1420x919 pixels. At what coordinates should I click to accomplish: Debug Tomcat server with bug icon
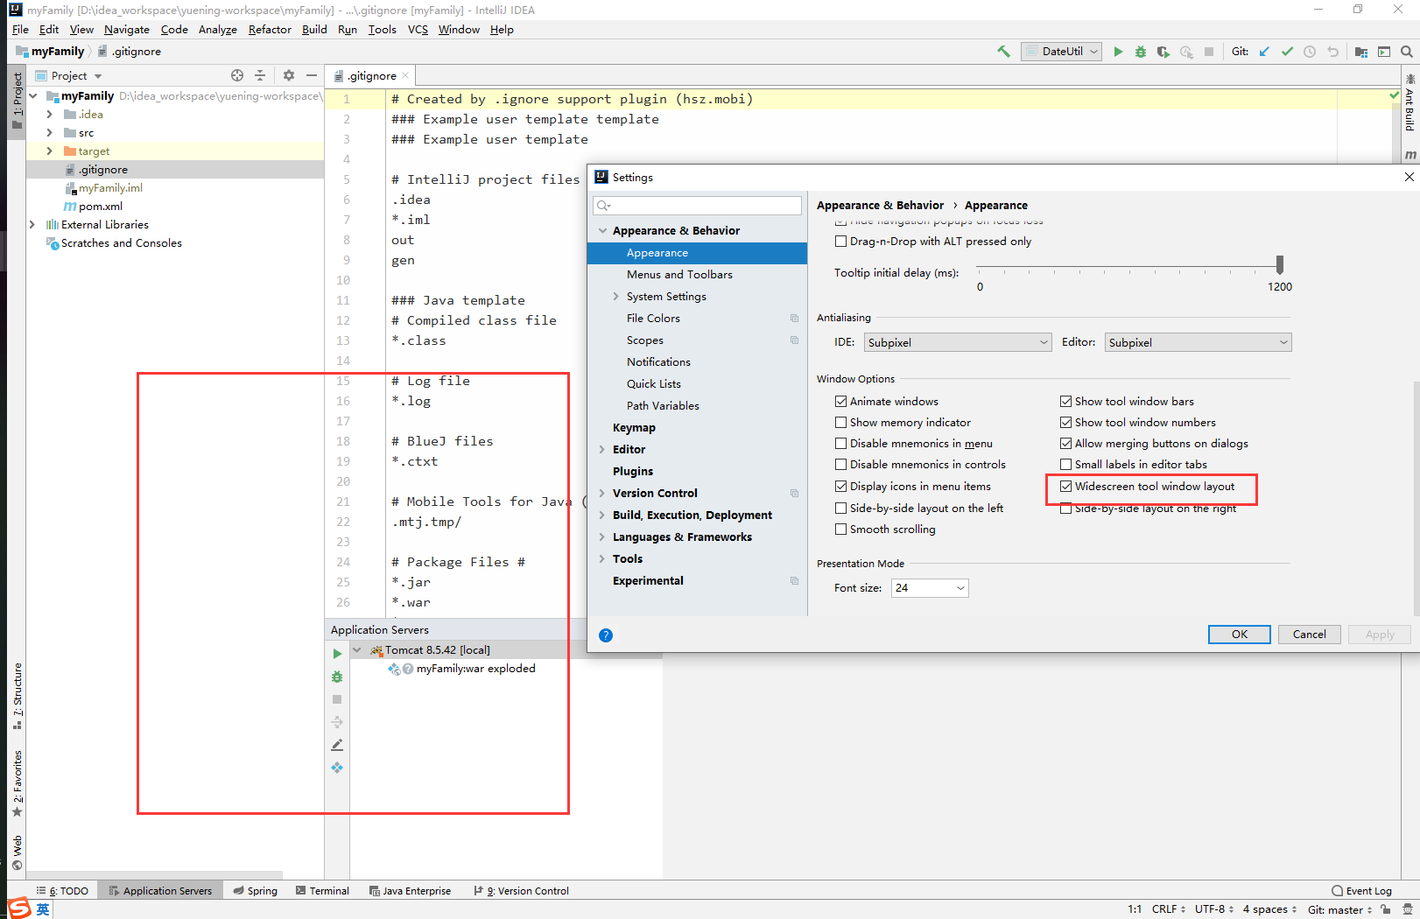337,677
